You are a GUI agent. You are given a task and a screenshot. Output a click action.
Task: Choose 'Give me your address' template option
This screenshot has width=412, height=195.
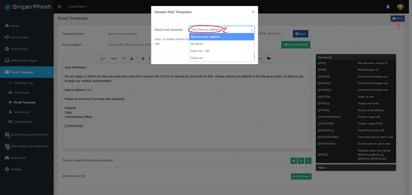[222, 37]
